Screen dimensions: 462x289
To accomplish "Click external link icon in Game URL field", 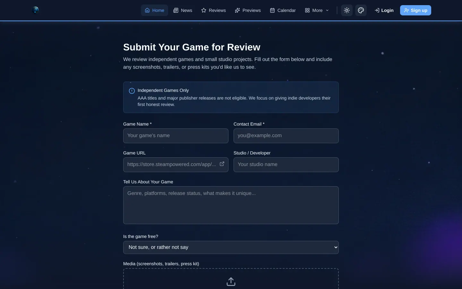I will (222, 164).
